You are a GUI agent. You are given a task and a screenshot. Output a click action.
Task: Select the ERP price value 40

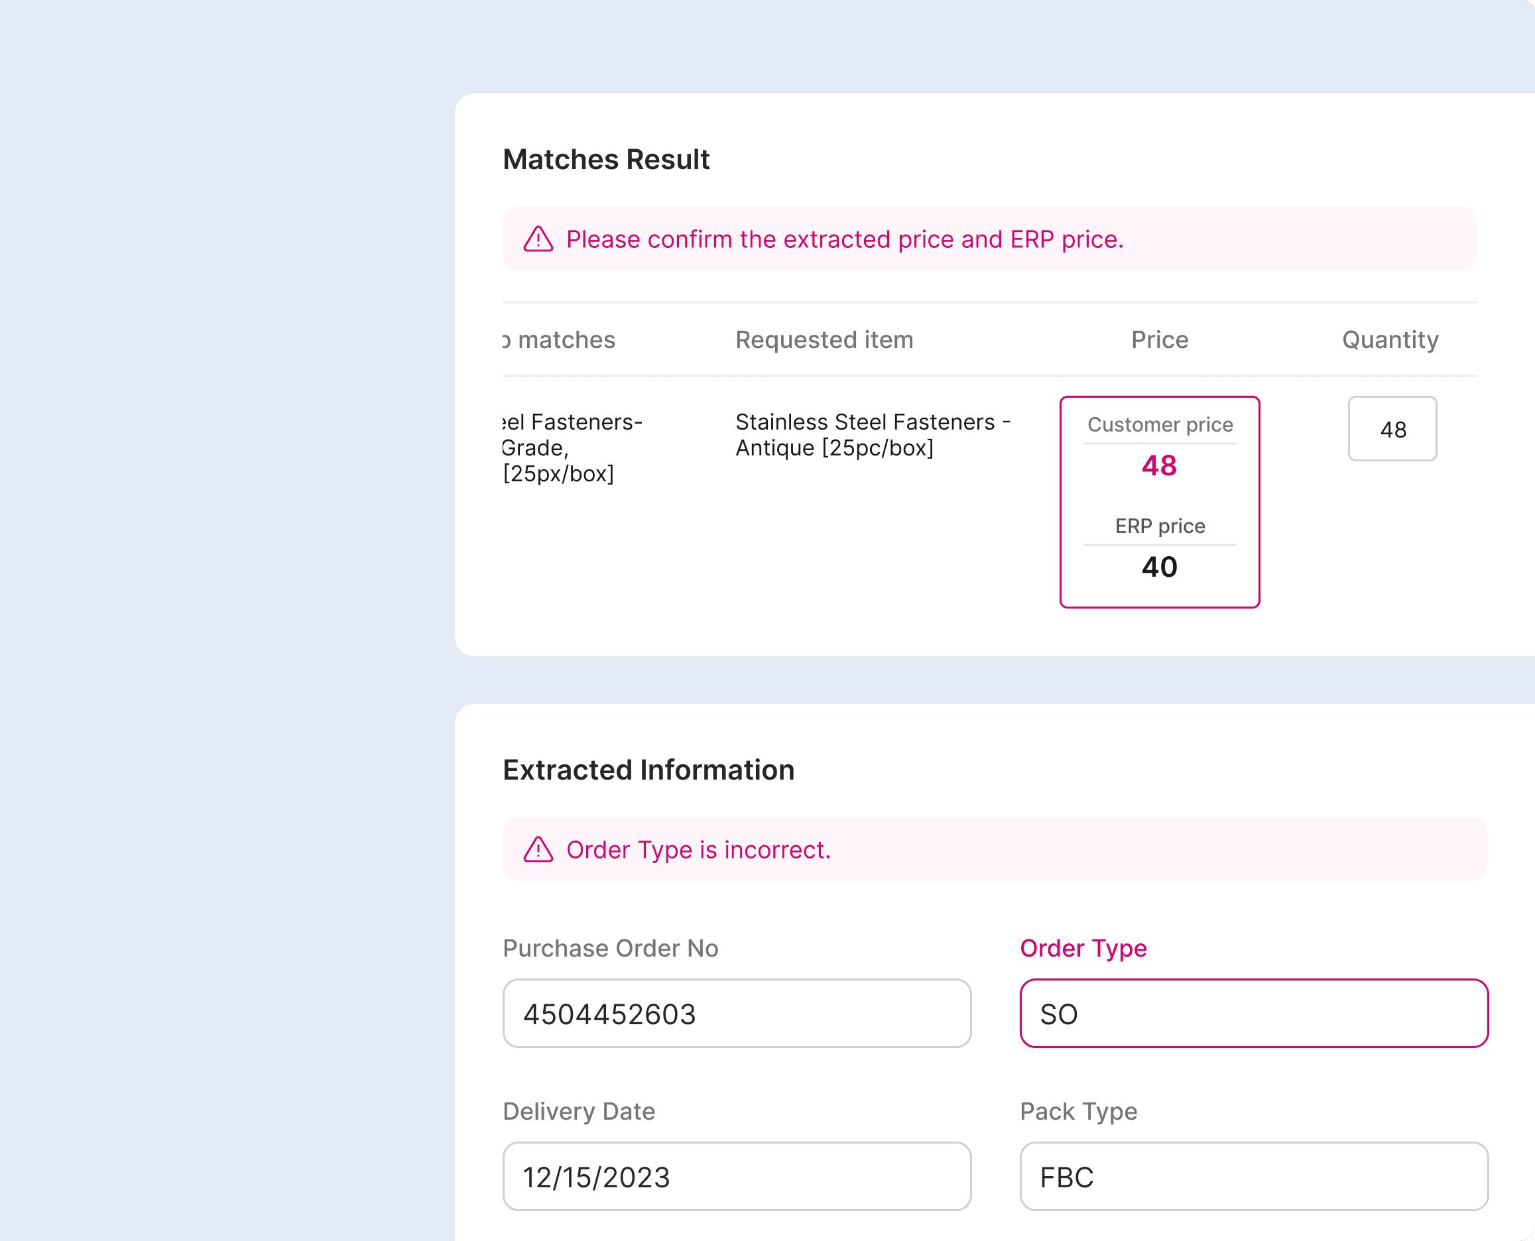(1158, 567)
